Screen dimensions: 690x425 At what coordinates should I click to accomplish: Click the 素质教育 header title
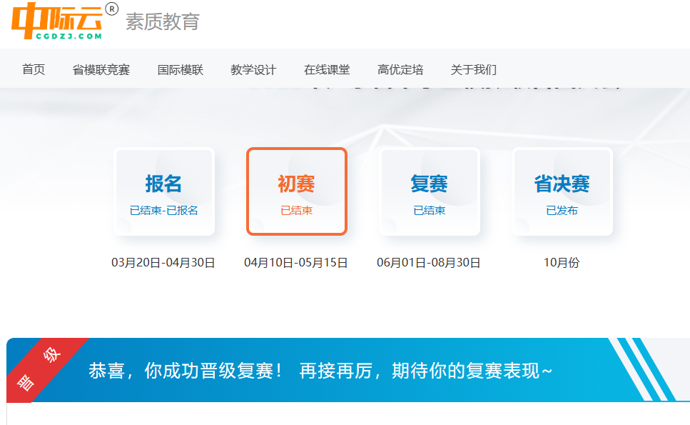tap(163, 22)
